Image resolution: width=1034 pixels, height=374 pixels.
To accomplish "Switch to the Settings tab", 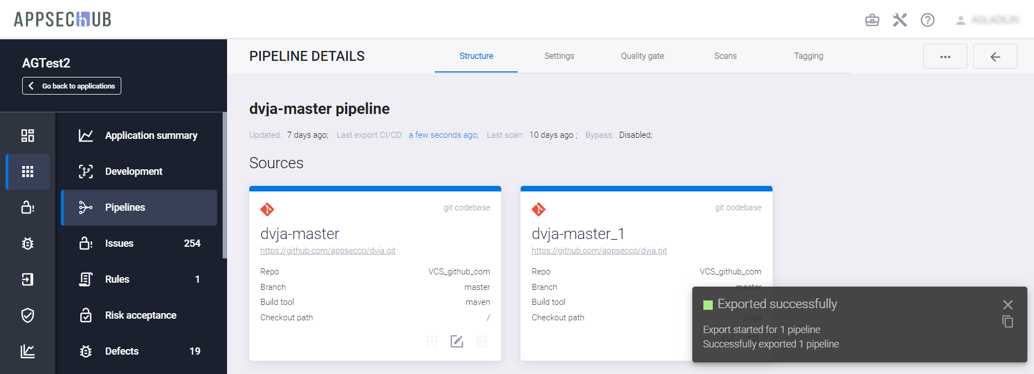I will [559, 56].
